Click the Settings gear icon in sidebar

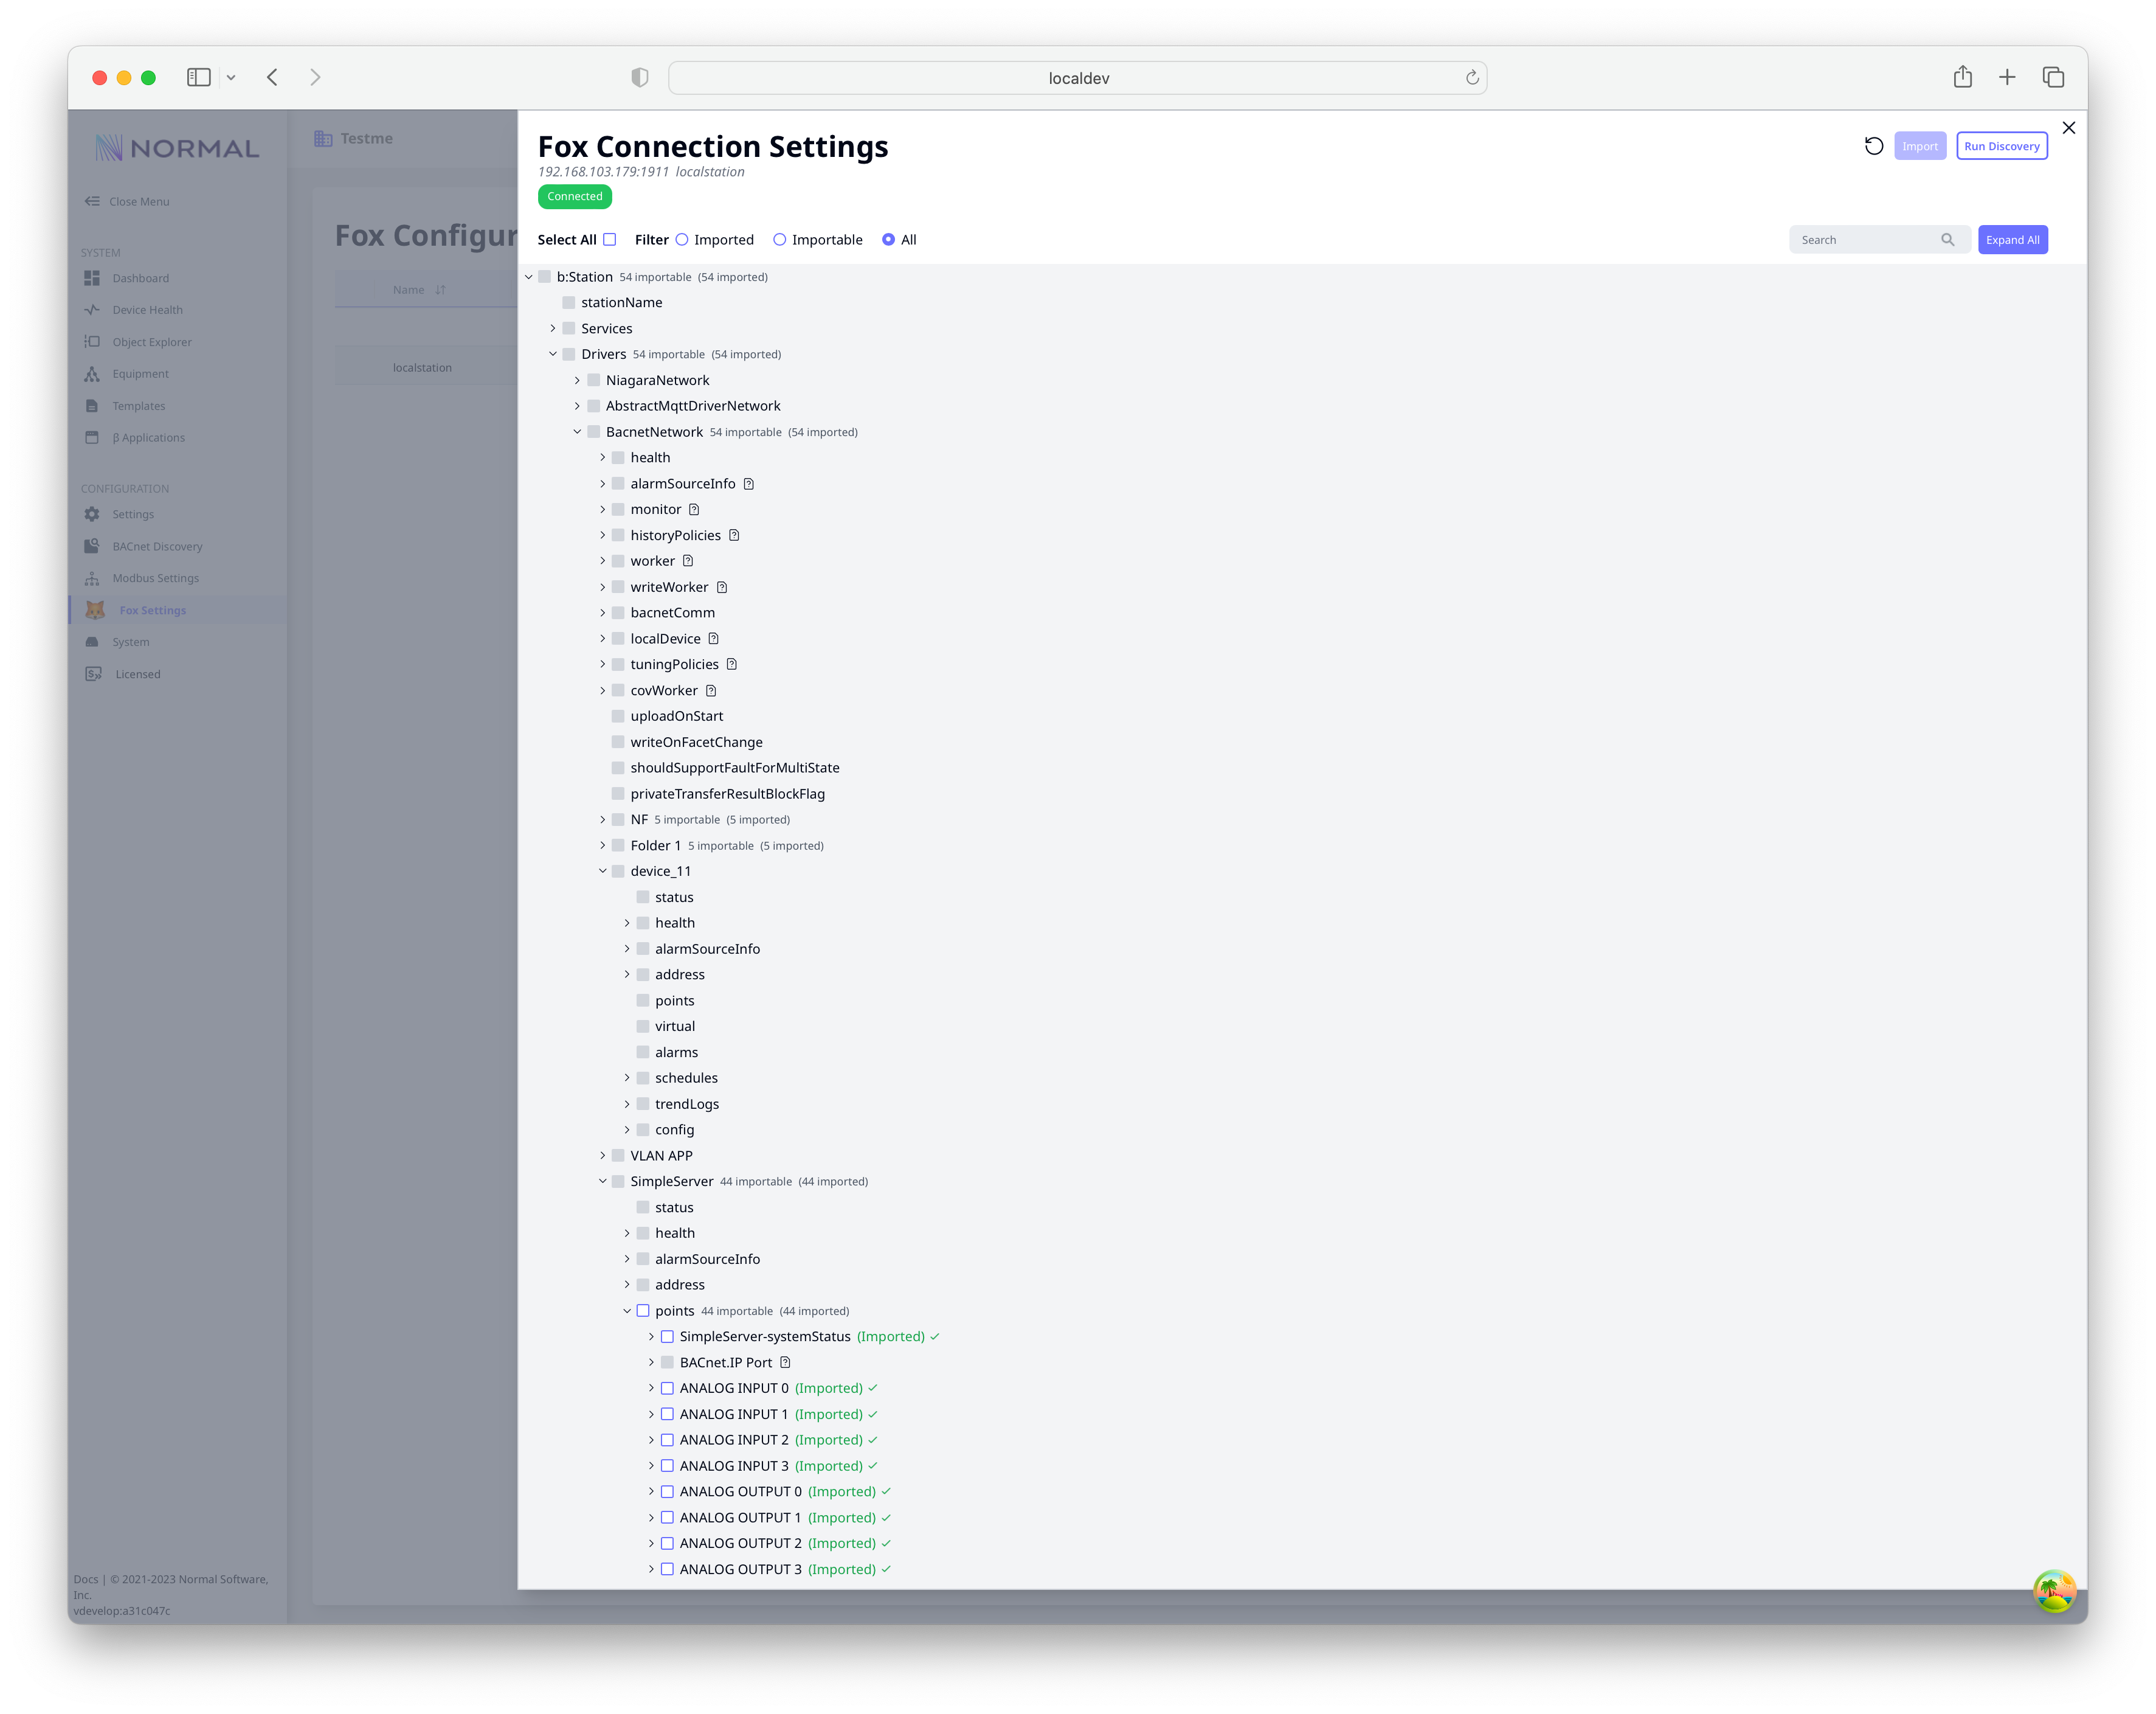[92, 515]
